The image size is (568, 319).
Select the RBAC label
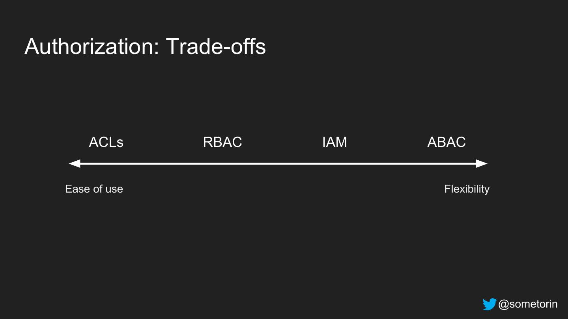coord(222,142)
